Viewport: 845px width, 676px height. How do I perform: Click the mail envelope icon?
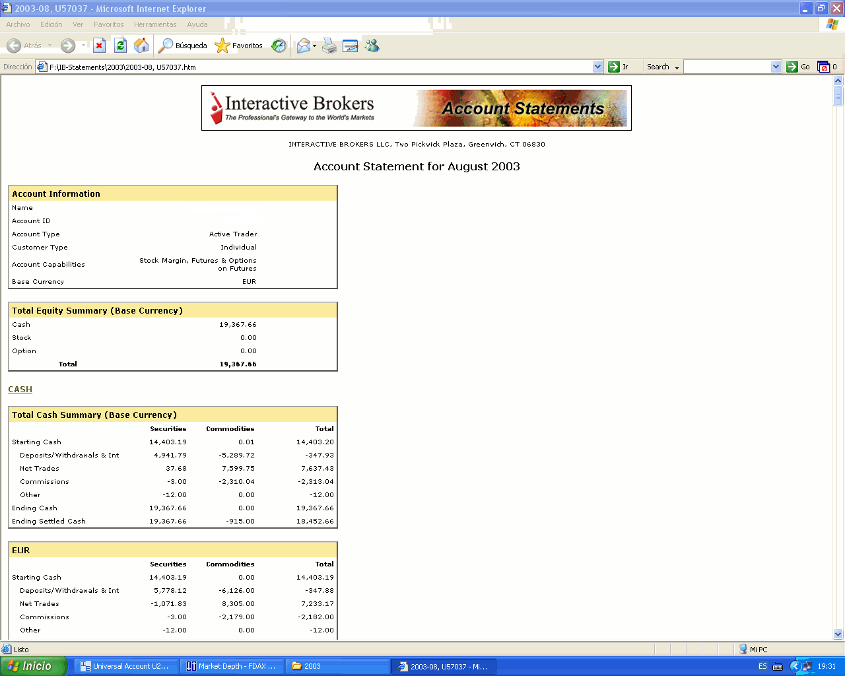coord(303,46)
